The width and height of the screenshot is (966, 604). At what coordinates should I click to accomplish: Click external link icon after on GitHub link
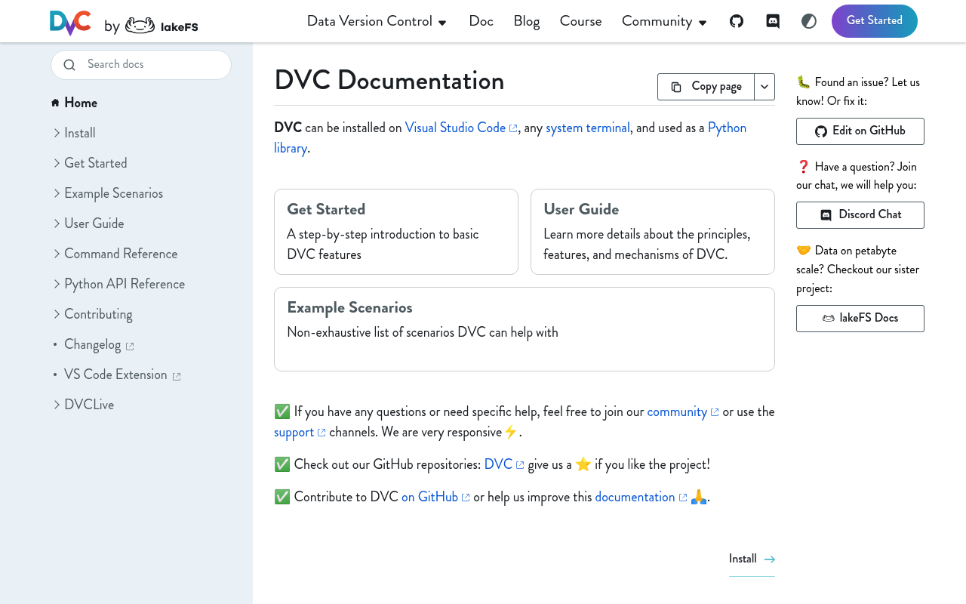click(x=466, y=498)
